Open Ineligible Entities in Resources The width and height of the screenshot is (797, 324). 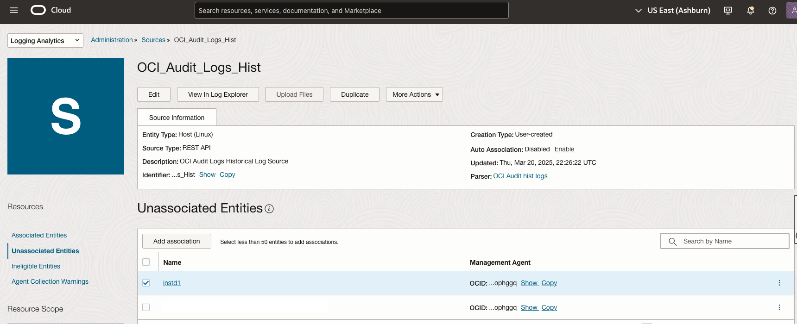(x=36, y=266)
